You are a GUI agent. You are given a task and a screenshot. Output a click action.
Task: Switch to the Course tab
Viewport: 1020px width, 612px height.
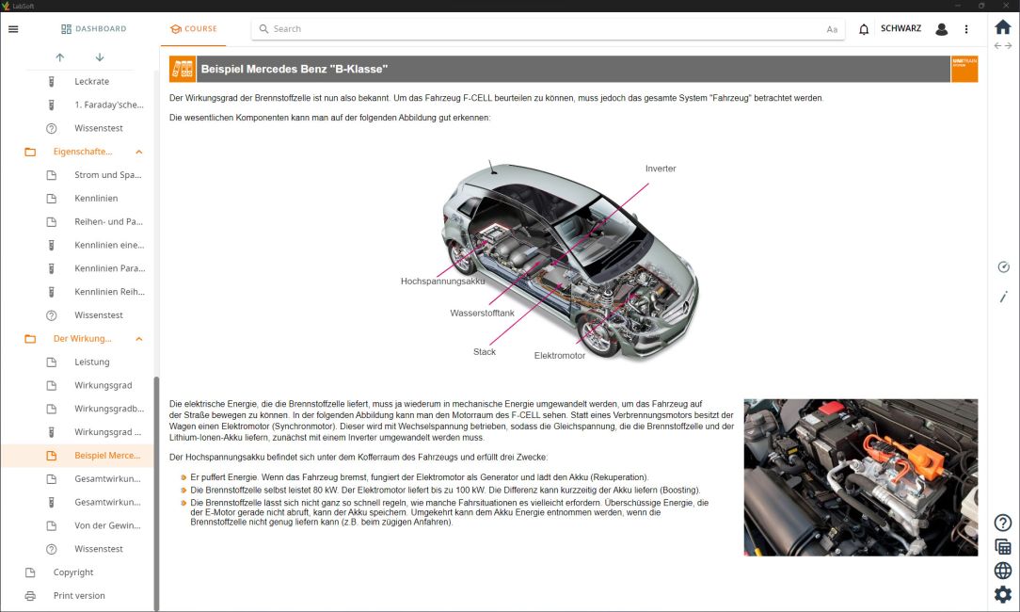(193, 29)
